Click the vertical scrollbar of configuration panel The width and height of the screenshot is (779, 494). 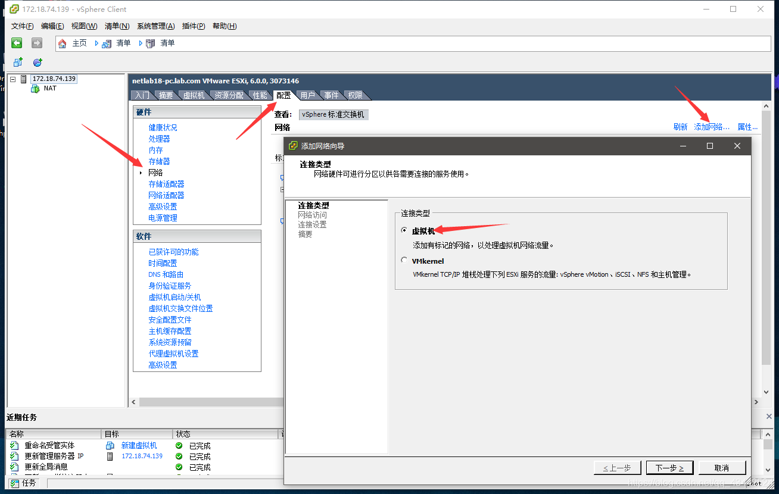coord(766,238)
